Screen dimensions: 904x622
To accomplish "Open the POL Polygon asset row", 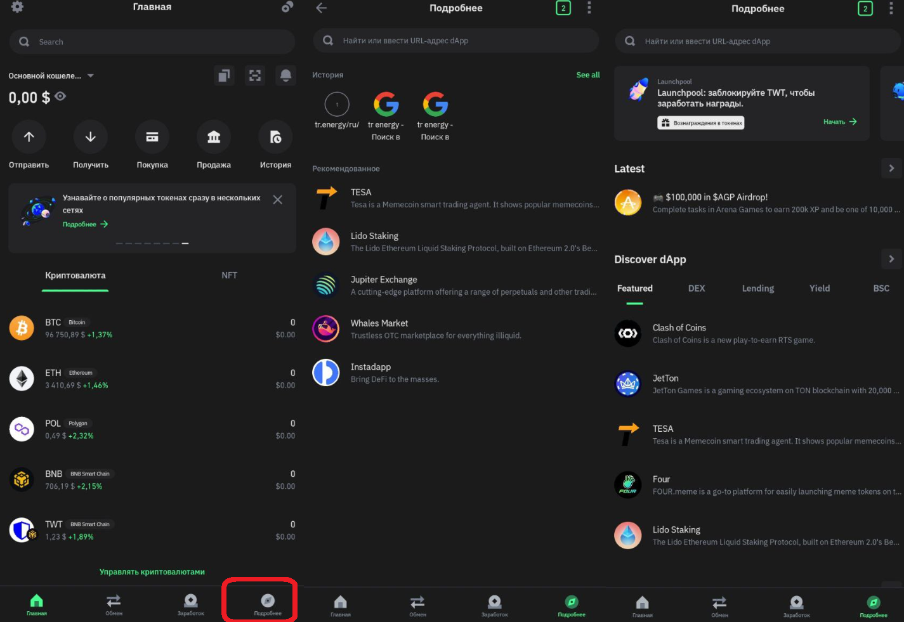I will (152, 429).
